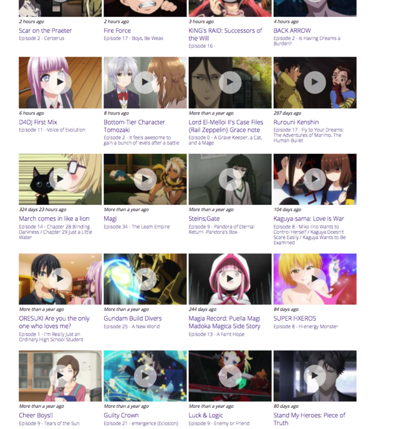Click play icon on Bottom-Tier Character Tomozaki

click(145, 82)
